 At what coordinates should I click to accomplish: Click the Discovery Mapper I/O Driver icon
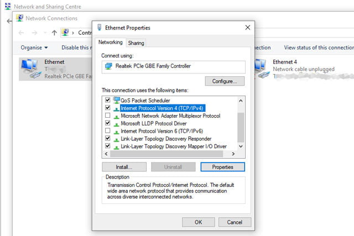[116, 148]
